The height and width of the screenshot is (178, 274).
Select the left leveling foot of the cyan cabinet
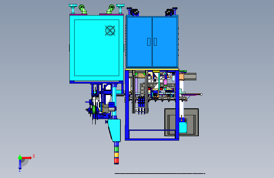73,9
